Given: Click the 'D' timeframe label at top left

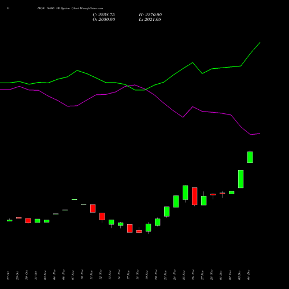Looking at the screenshot, I should coord(8,9).
